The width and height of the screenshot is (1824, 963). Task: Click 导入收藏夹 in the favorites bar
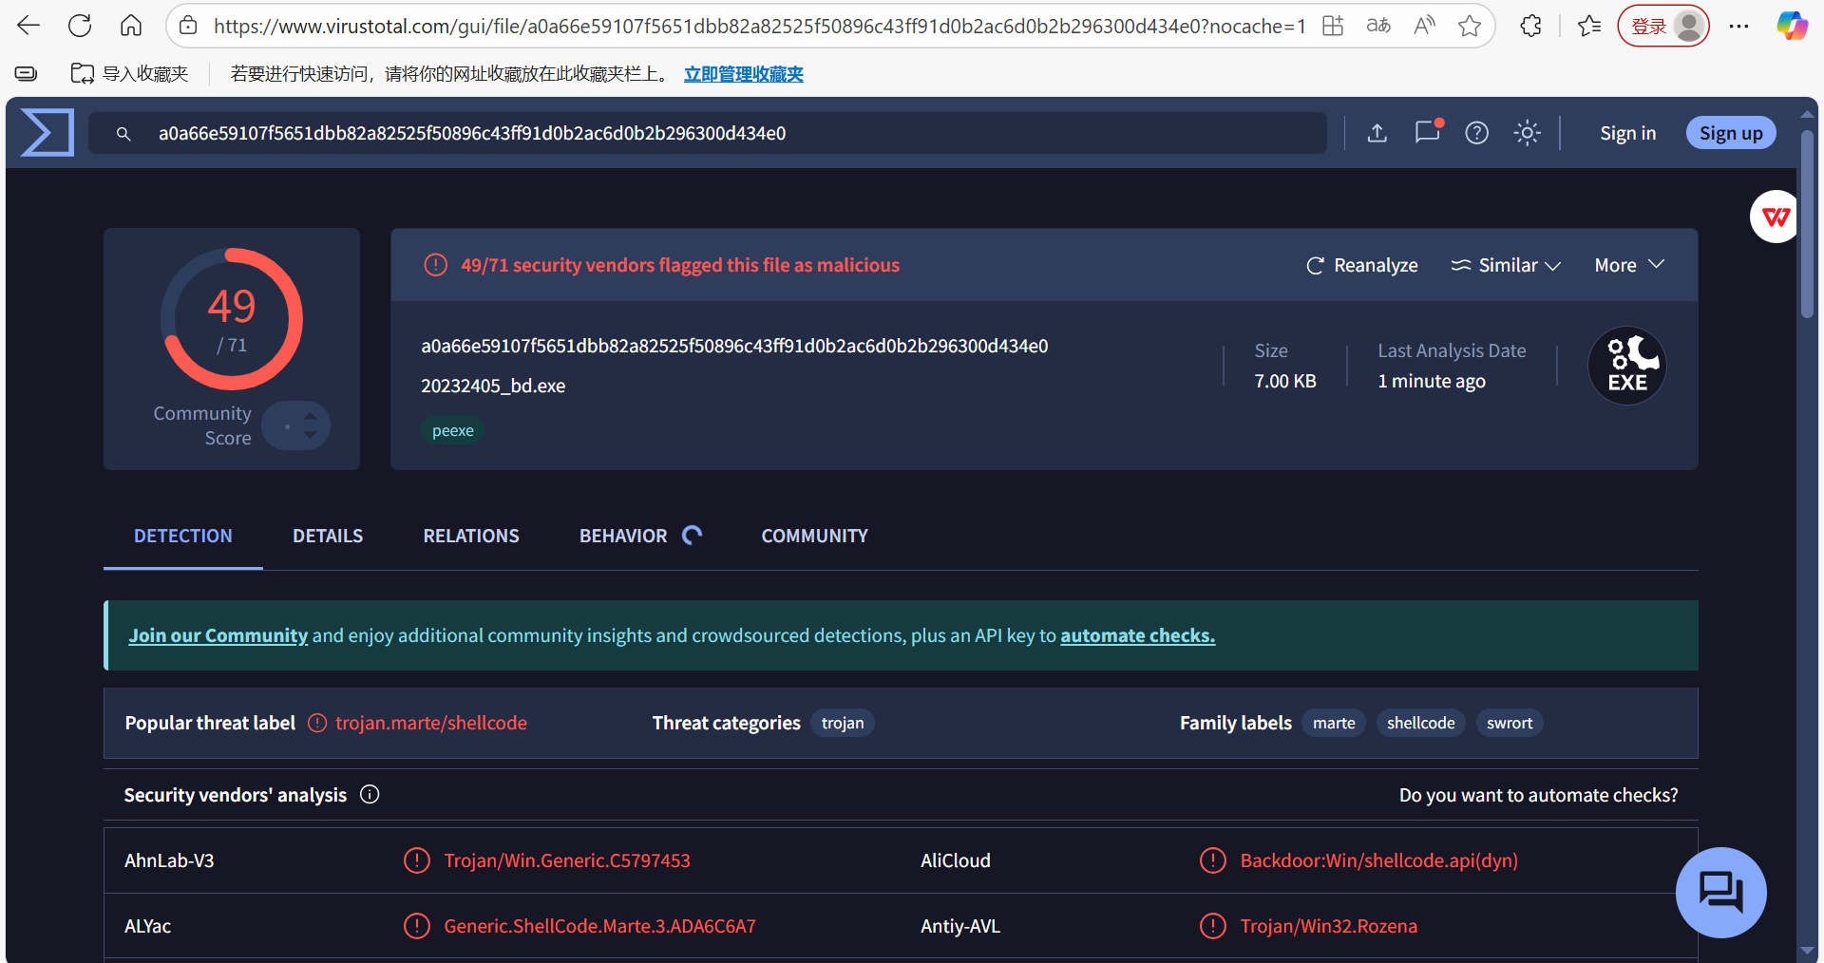(x=130, y=73)
